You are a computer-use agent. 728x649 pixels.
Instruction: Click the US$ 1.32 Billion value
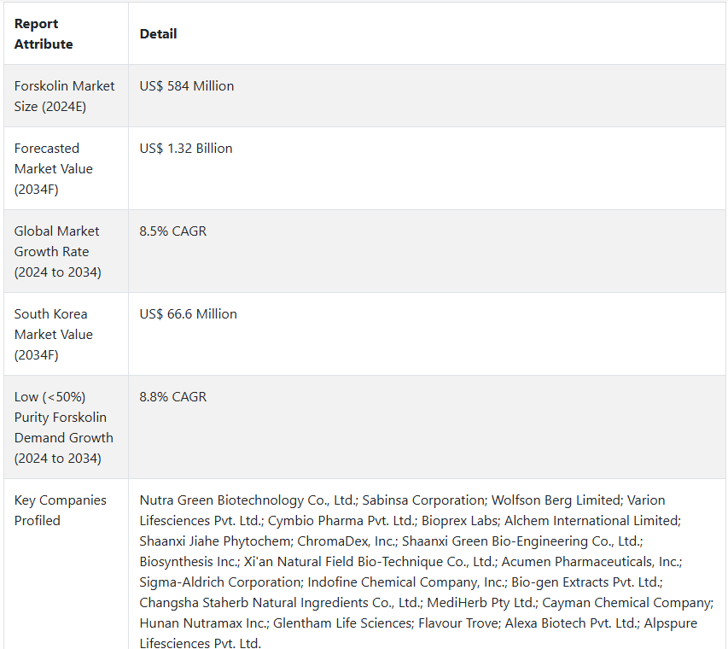pyautogui.click(x=186, y=149)
